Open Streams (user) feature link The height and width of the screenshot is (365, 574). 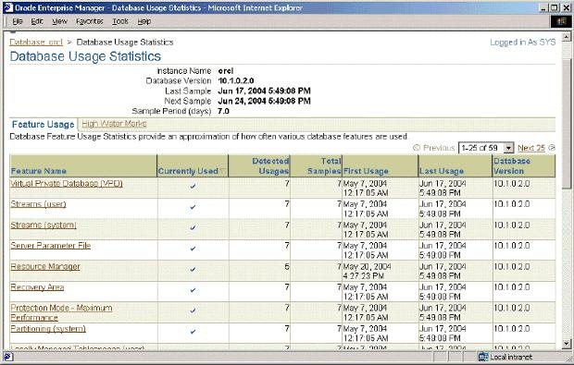39,204
